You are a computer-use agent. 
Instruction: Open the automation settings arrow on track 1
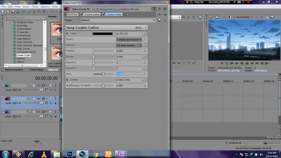click(x=47, y=86)
